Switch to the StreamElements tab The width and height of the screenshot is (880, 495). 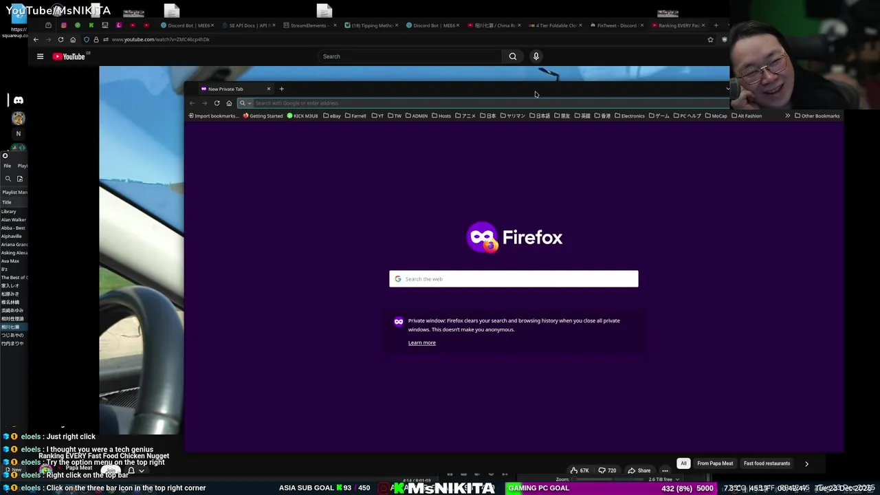308,25
